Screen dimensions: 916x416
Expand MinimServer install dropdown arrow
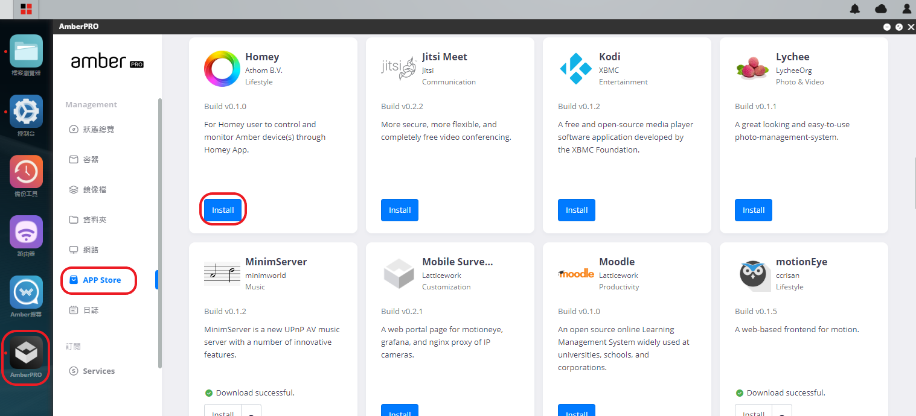click(251, 411)
